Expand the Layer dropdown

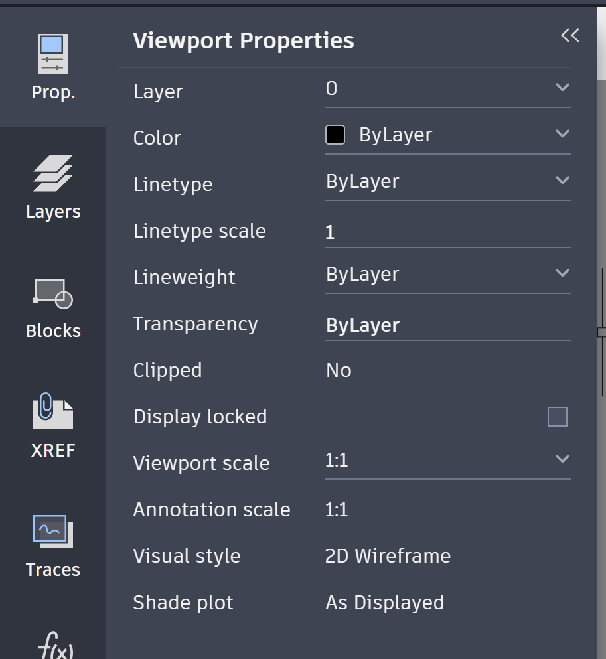tap(562, 88)
